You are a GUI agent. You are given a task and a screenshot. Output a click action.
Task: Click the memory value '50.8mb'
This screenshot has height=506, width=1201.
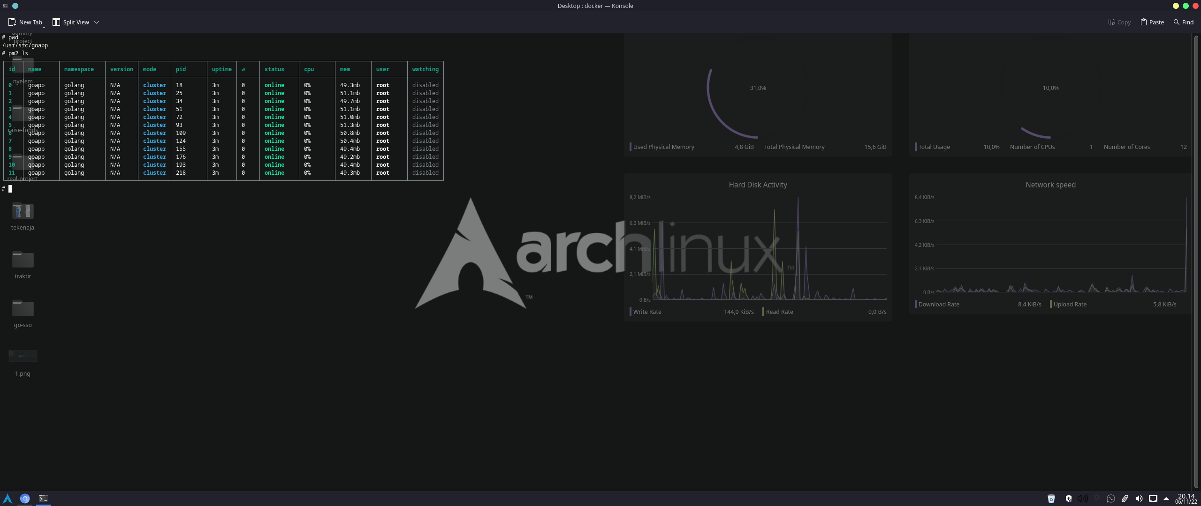pos(350,133)
